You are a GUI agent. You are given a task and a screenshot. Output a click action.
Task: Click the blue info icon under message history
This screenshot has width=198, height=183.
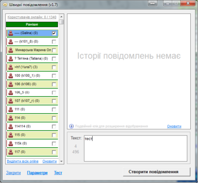(71, 126)
